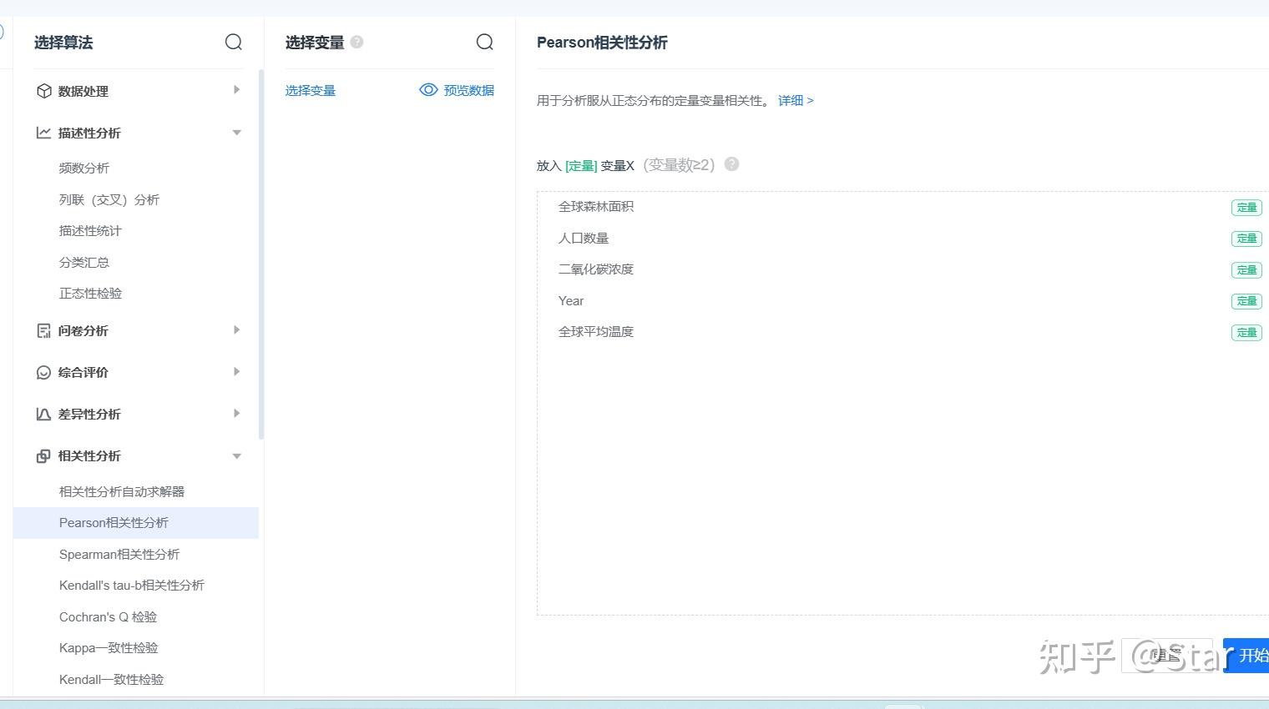Viewport: 1269px width, 709px height.
Task: Click the blue 开始 button
Action: [x=1246, y=656]
